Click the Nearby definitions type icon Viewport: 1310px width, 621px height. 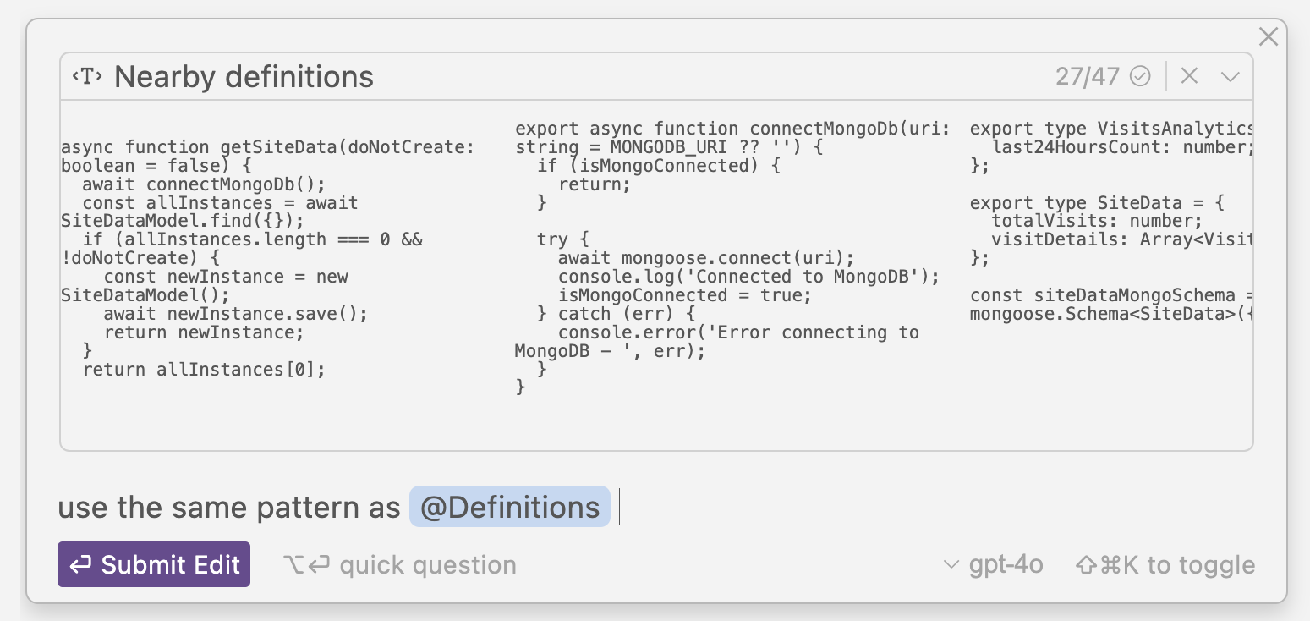(x=87, y=77)
